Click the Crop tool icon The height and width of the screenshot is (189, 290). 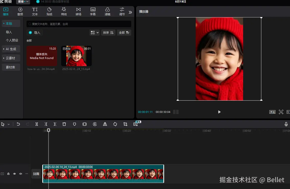point(125,124)
